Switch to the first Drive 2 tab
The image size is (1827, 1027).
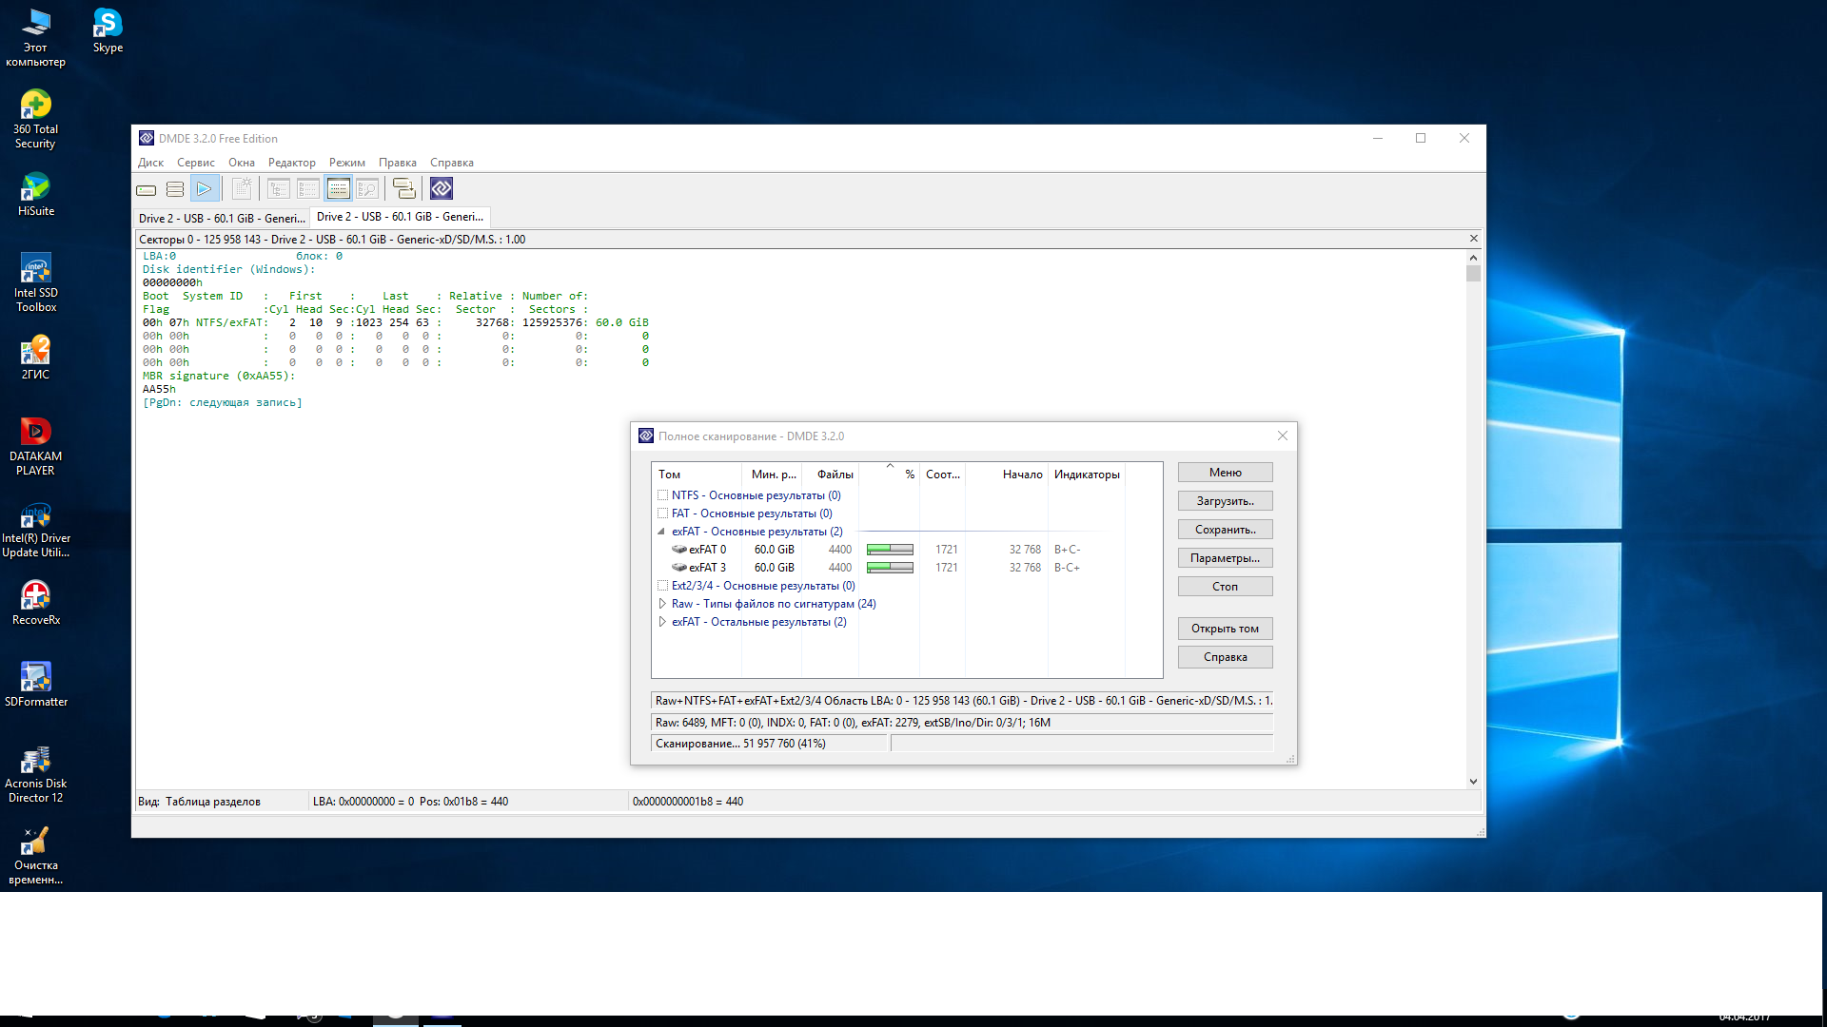[221, 218]
